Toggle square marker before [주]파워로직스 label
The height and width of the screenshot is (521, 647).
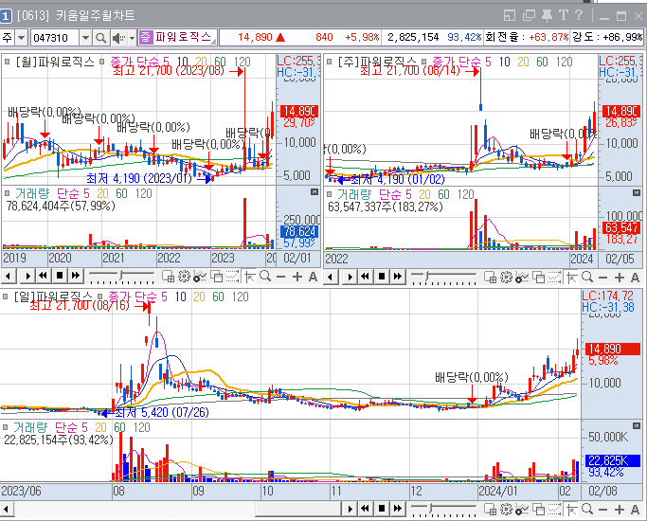(329, 62)
